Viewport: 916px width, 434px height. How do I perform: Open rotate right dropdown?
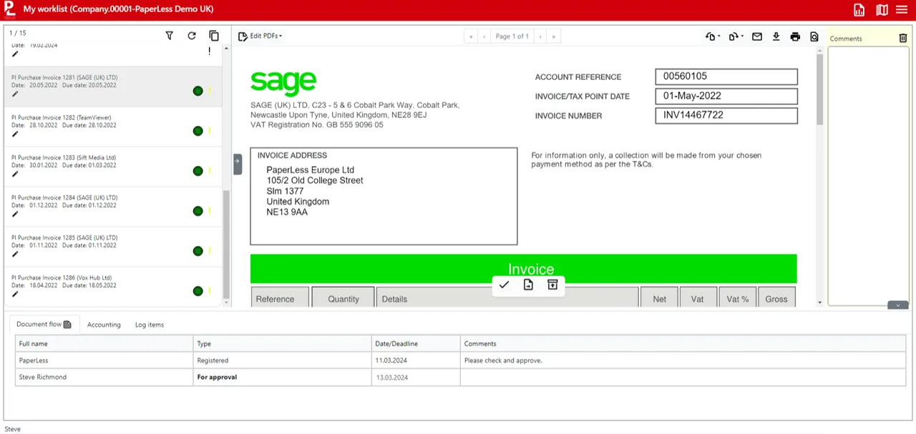click(736, 36)
